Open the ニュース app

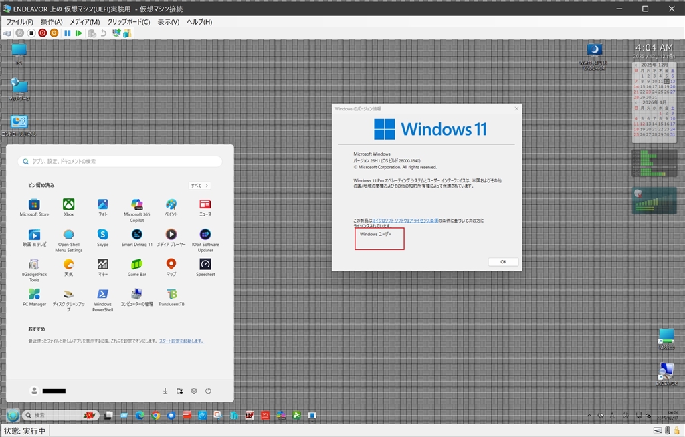tap(205, 208)
